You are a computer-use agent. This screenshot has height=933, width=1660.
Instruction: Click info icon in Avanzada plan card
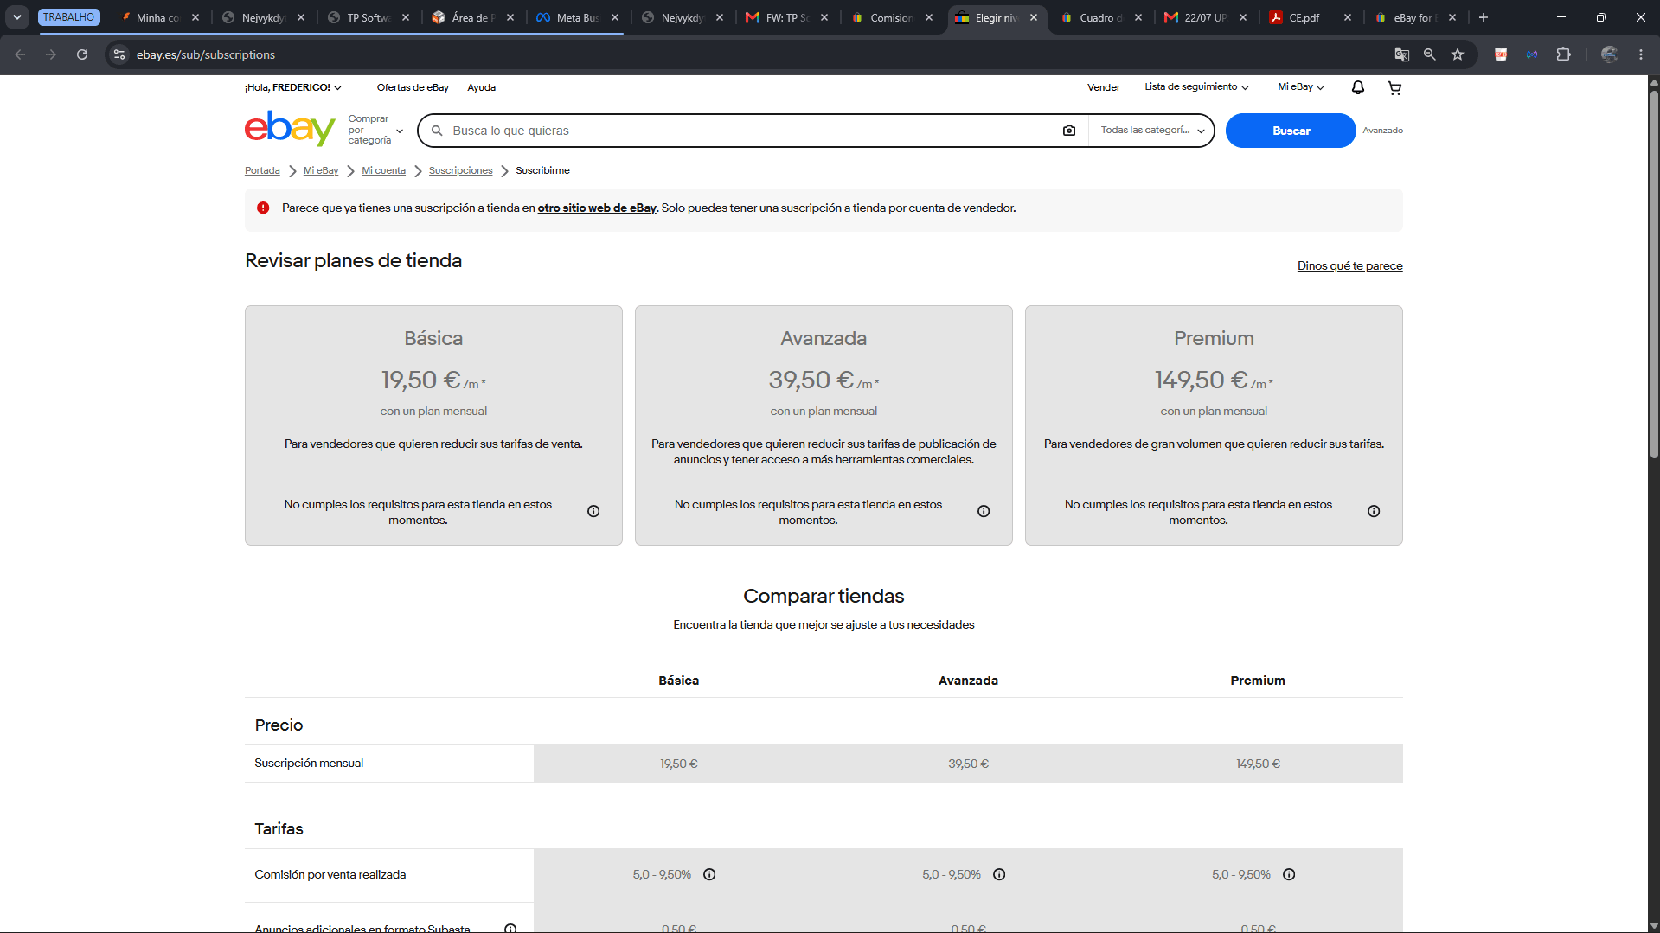[x=984, y=512]
